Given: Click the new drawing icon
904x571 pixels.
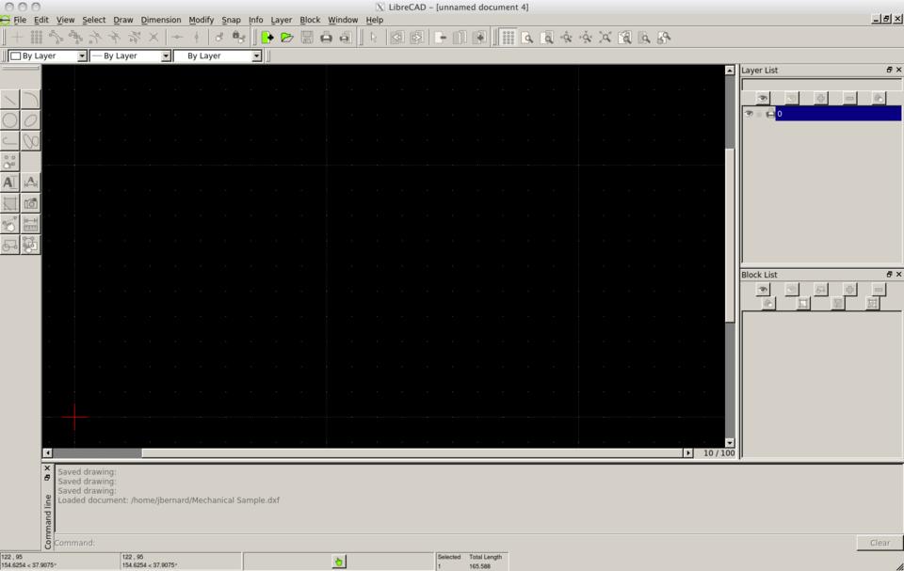Looking at the screenshot, I should pos(267,38).
